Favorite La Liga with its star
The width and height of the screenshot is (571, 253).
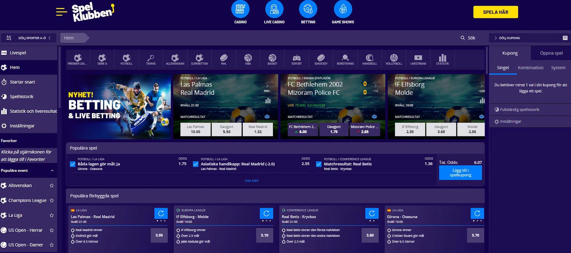click(x=51, y=215)
